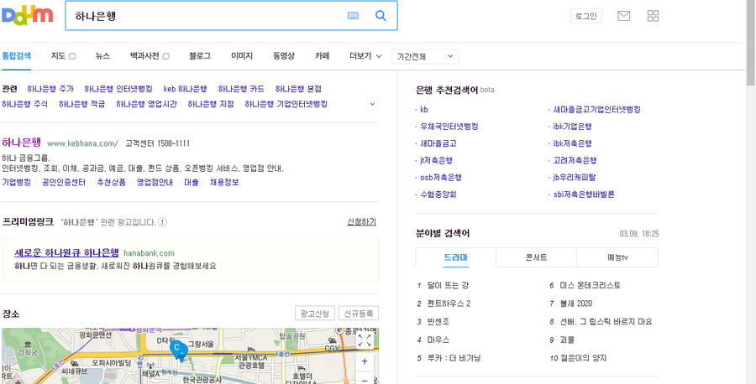The width and height of the screenshot is (756, 384).
Task: Switch to the 뉴스 tab
Action: [x=102, y=56]
